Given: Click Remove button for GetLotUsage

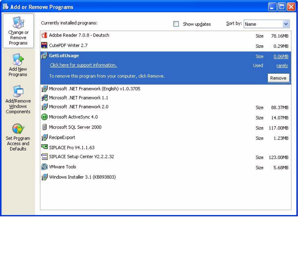Looking at the screenshot, I should click(278, 78).
